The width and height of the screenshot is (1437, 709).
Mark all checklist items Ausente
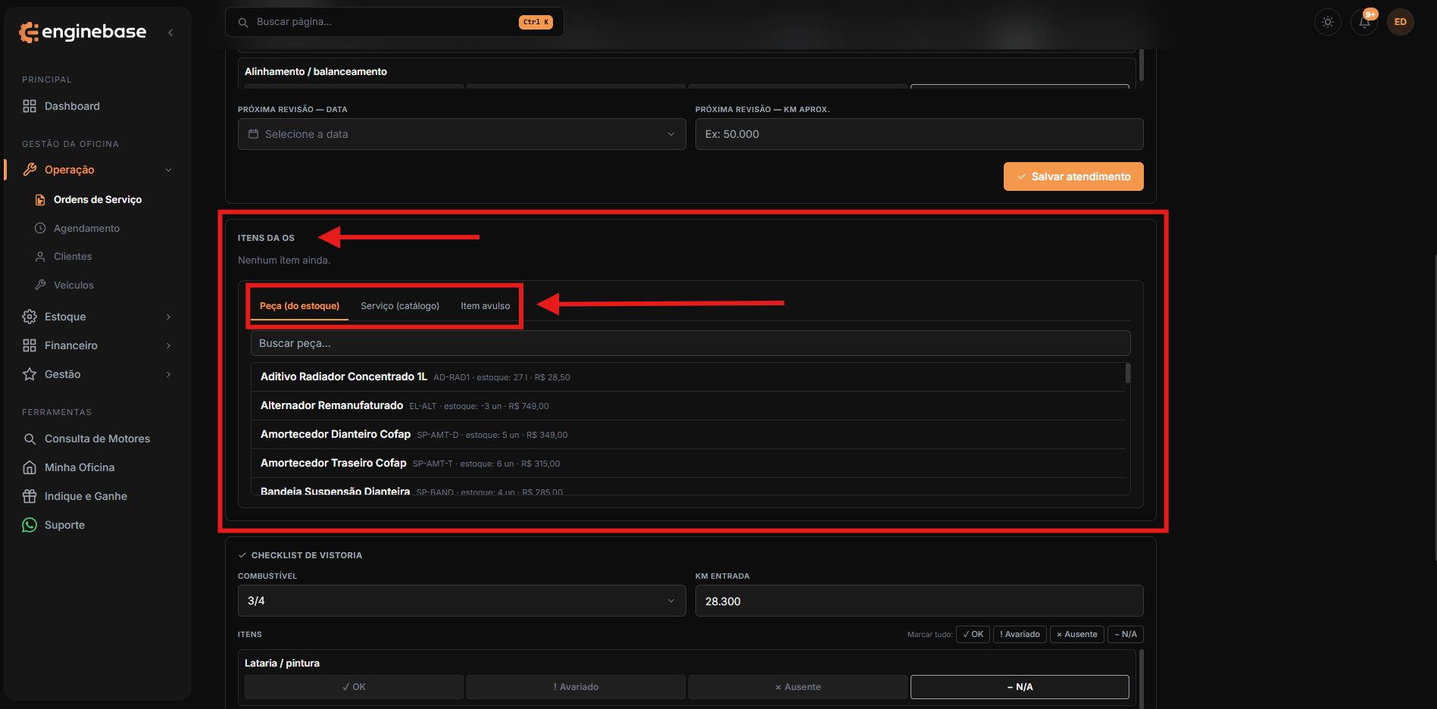1077,635
